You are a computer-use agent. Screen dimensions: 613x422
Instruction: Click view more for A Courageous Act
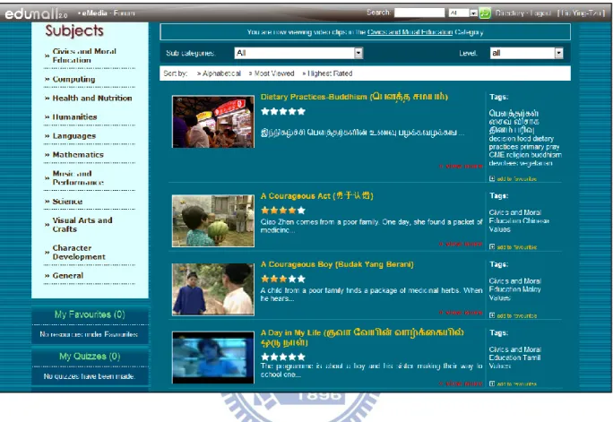pos(462,245)
